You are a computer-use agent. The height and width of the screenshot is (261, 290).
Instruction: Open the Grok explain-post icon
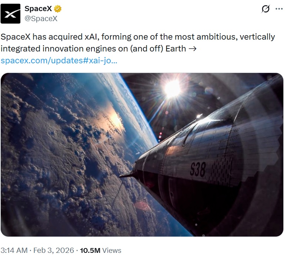[x=266, y=9]
